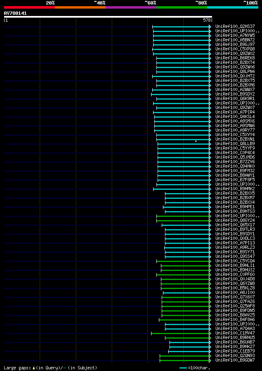Click hit label UniRef100_B9GJ97

[235, 45]
